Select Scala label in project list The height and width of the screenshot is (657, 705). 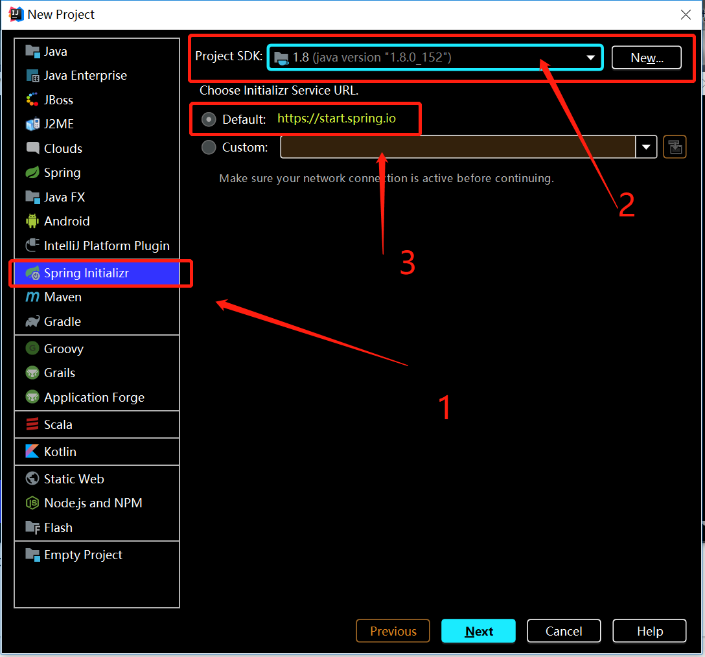point(58,424)
